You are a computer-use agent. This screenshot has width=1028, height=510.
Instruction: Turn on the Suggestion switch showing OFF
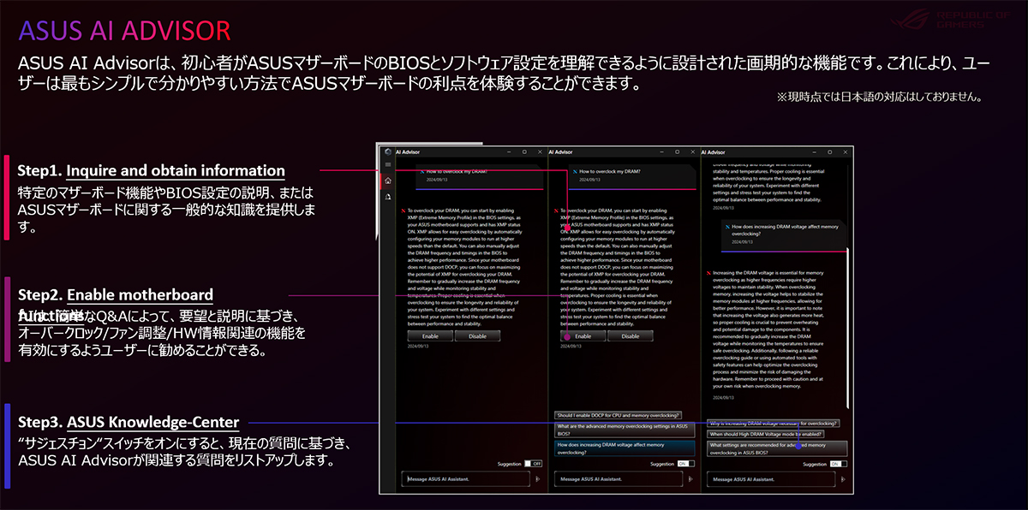pyautogui.click(x=533, y=463)
